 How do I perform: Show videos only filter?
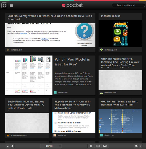click(x=98, y=146)
